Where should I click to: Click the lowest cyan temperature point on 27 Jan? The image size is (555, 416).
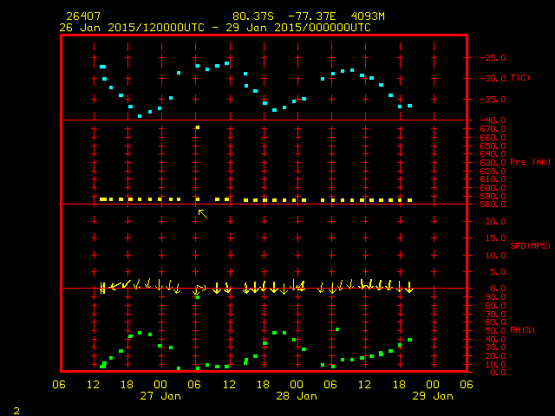coord(140,115)
